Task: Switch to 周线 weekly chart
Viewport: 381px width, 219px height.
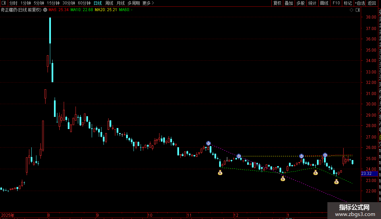Action: pyautogui.click(x=109, y=3)
